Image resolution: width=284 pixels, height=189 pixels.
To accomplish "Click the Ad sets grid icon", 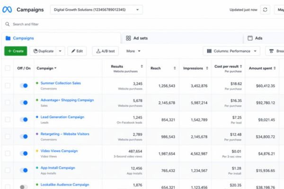I will [x=128, y=38].
